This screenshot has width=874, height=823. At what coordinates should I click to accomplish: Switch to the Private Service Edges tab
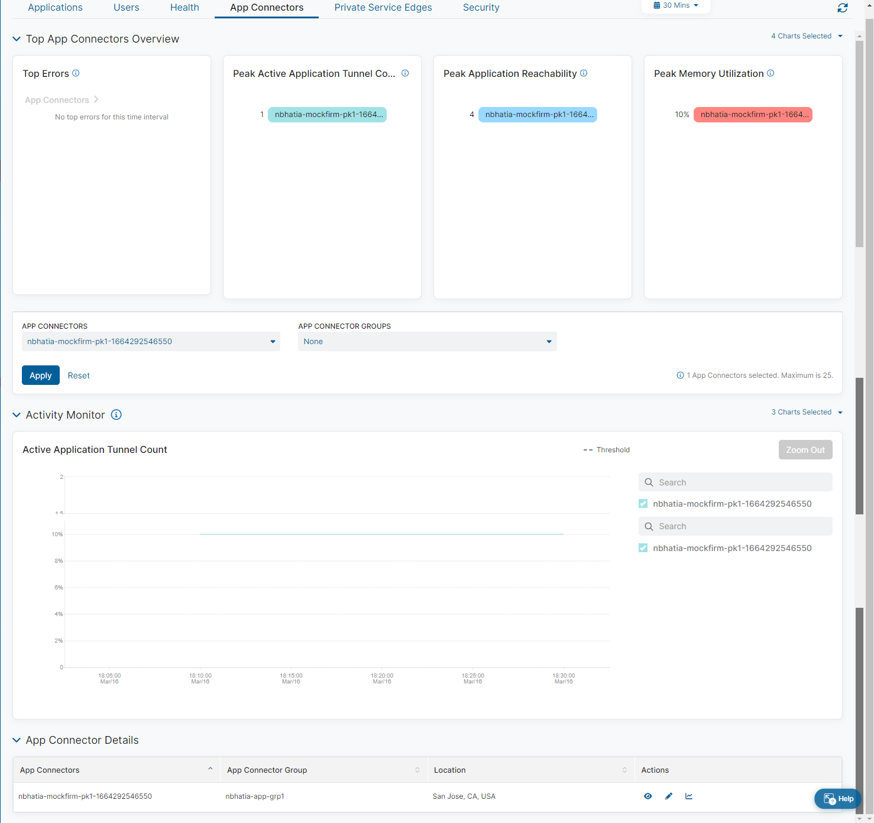point(383,8)
